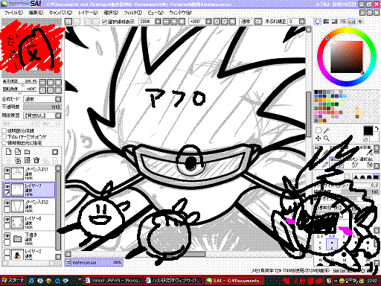Switch to ハル研究所ウェブサイト taskbar window

point(173,280)
